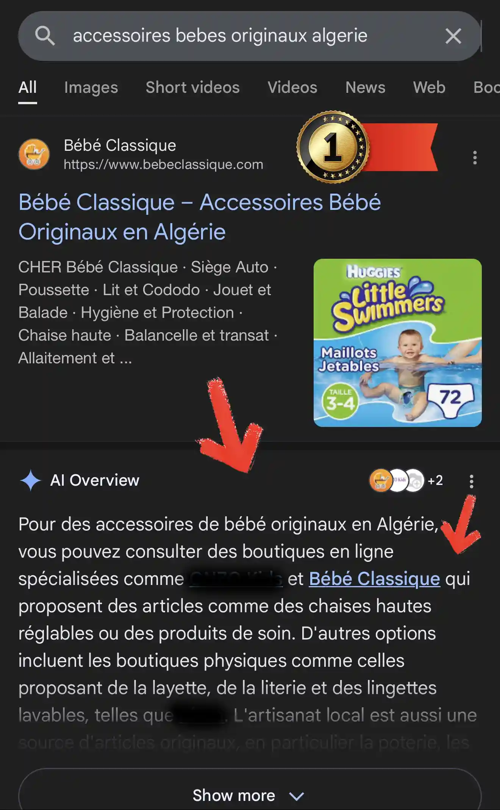
Task: Switch to the Short videos tab
Action: (x=193, y=88)
